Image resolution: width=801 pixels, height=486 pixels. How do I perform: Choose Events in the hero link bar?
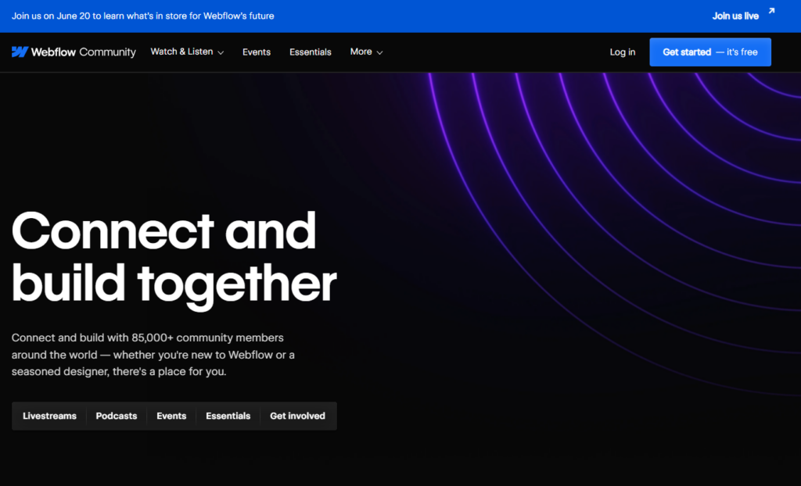coord(171,416)
